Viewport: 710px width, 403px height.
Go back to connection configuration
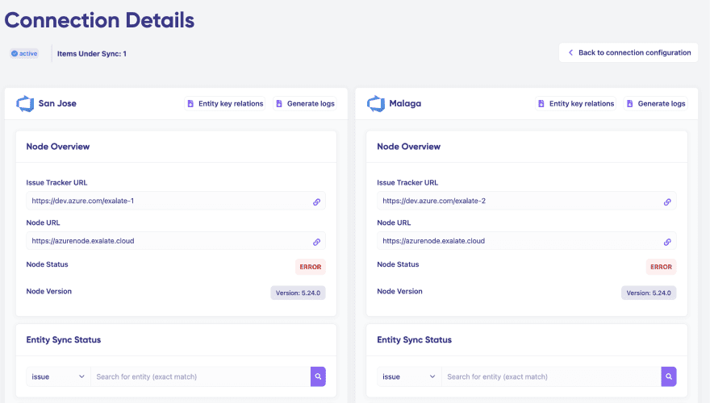[629, 52]
